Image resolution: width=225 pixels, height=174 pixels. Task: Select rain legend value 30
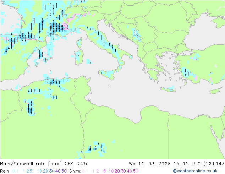[x=52, y=171]
